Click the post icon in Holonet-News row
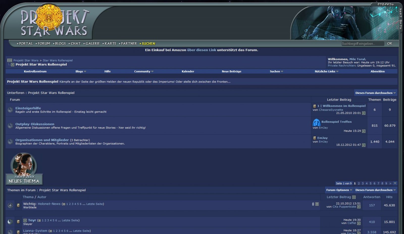The width and height of the screenshot is (404, 234). coord(18,205)
